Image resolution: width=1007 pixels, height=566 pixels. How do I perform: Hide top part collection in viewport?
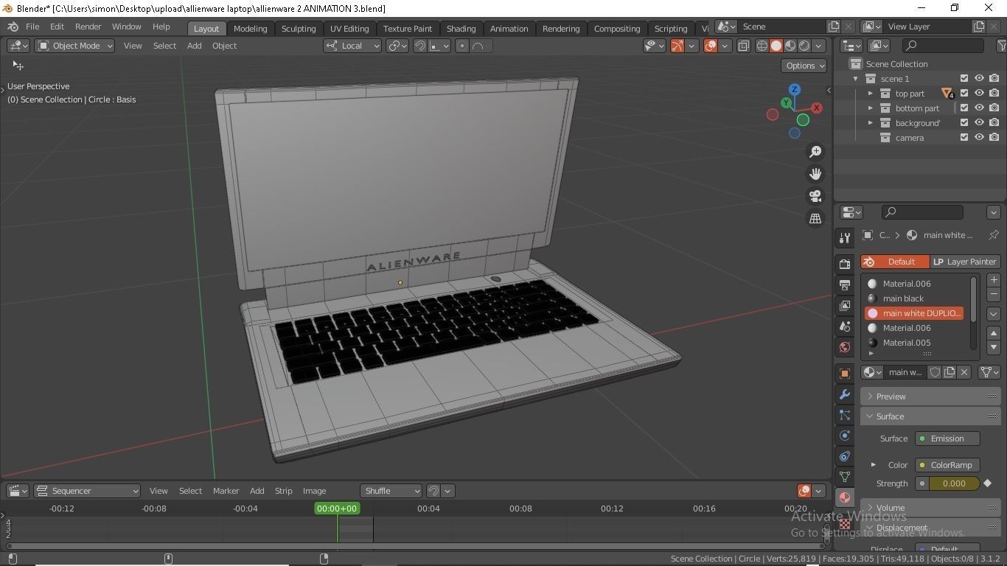coord(979,93)
